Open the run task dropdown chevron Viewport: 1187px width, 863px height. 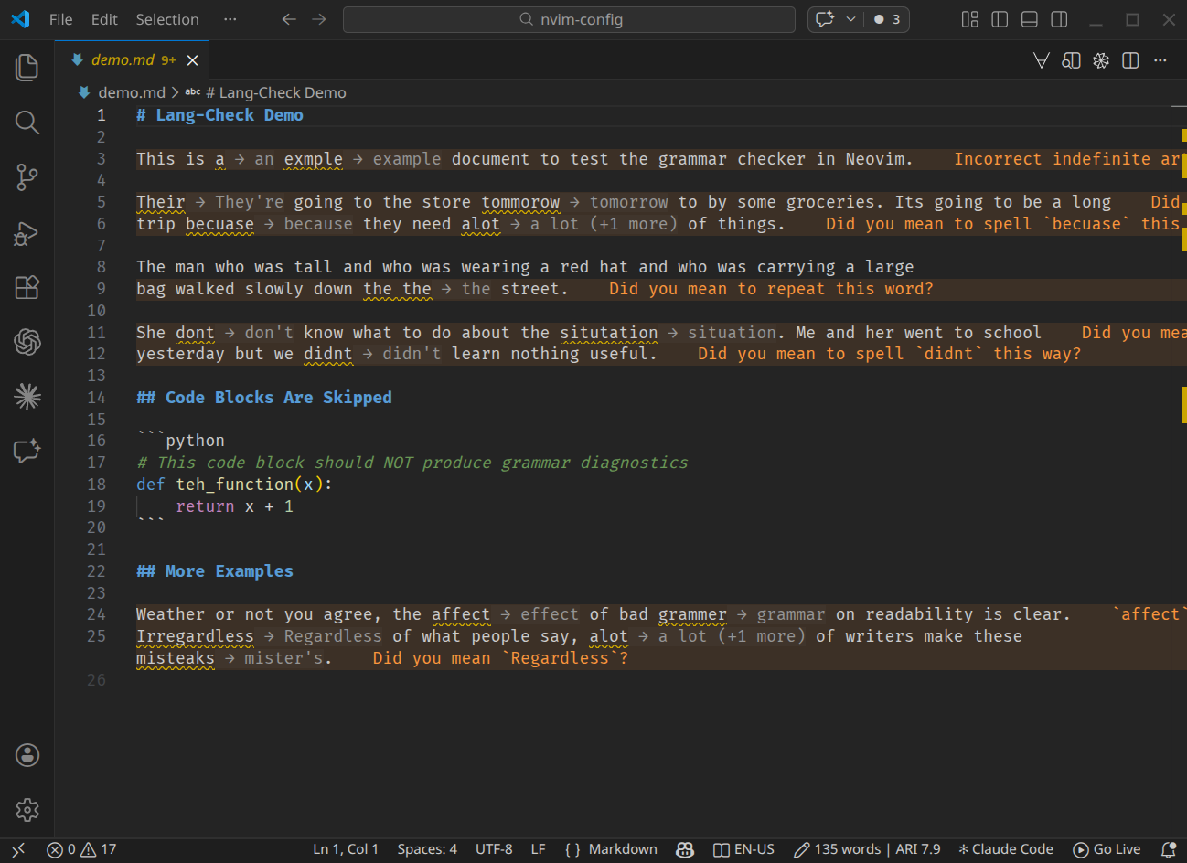click(849, 19)
